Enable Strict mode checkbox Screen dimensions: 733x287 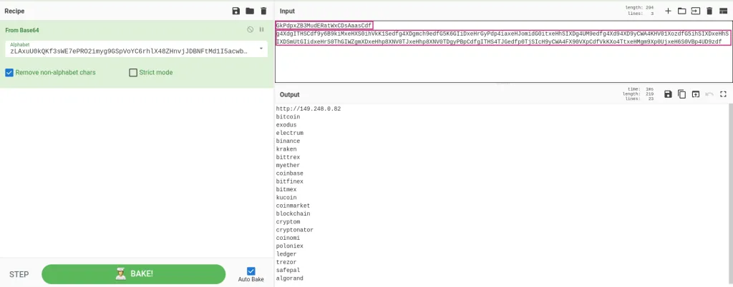133,73
